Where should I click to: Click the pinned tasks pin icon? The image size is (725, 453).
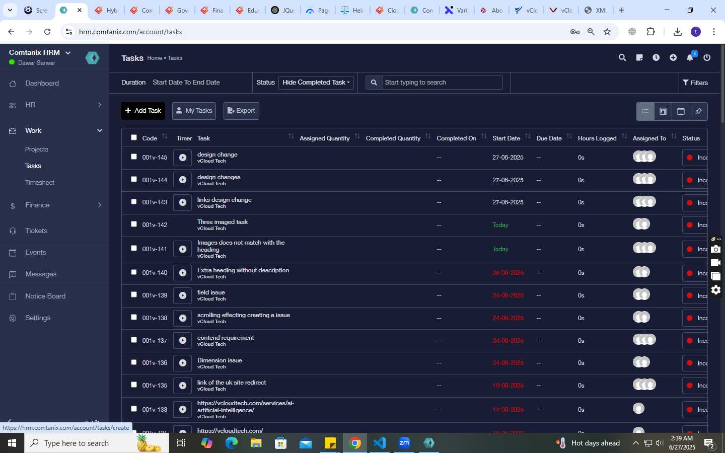coord(699,111)
